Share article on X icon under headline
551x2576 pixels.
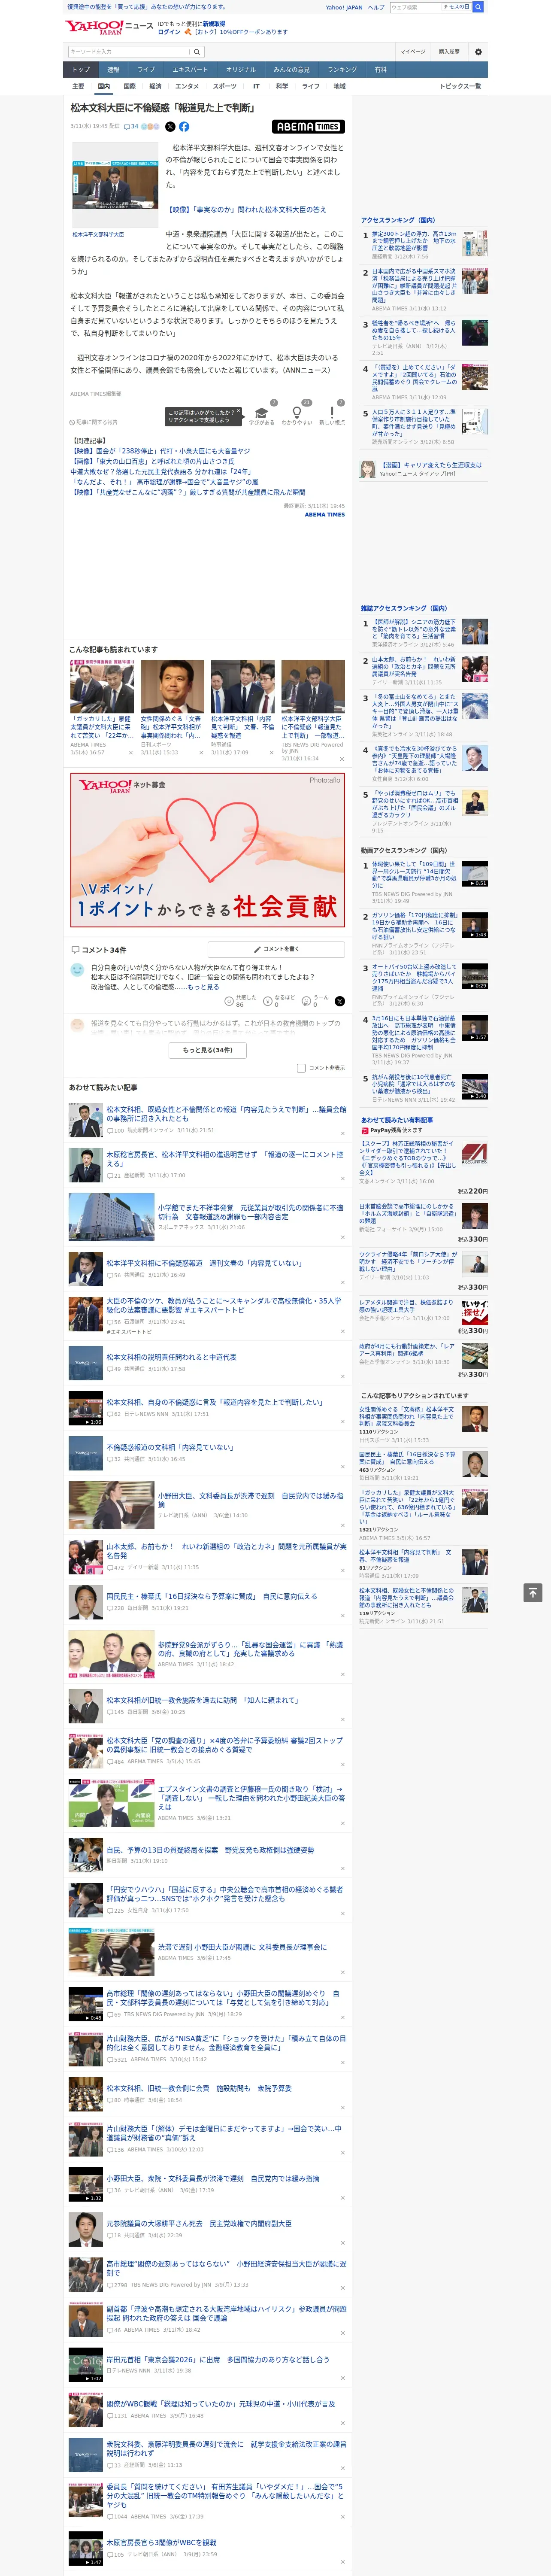(170, 127)
